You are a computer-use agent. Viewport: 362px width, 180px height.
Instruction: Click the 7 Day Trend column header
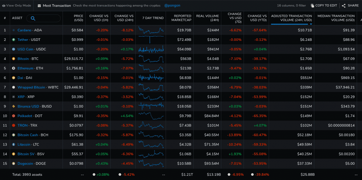[x=153, y=18]
